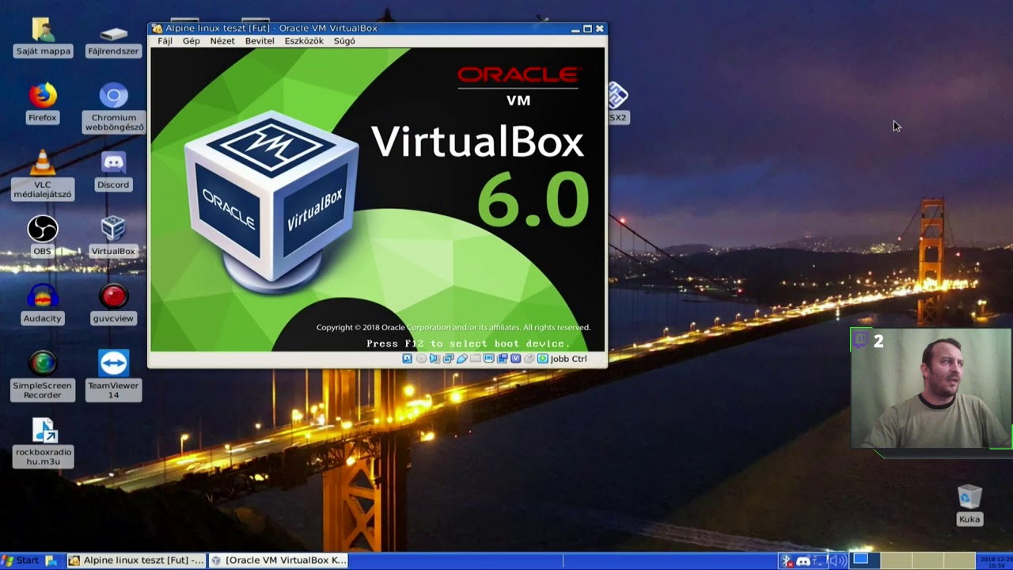Image resolution: width=1013 pixels, height=570 pixels.
Task: Click the optical drive indicator in VM status bar
Action: (421, 359)
